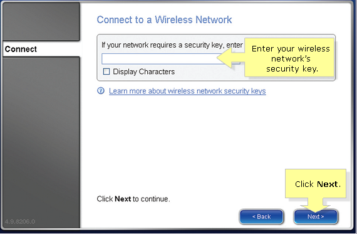Go back with the < Back button

(261, 216)
